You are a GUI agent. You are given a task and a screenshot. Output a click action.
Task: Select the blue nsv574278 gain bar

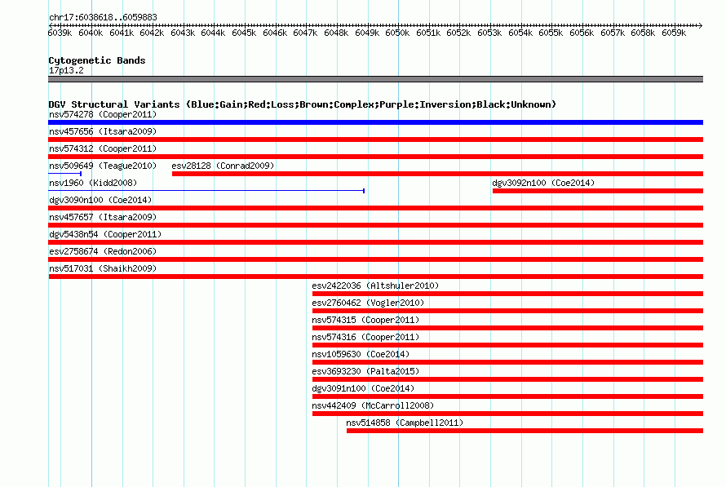tap(375, 122)
